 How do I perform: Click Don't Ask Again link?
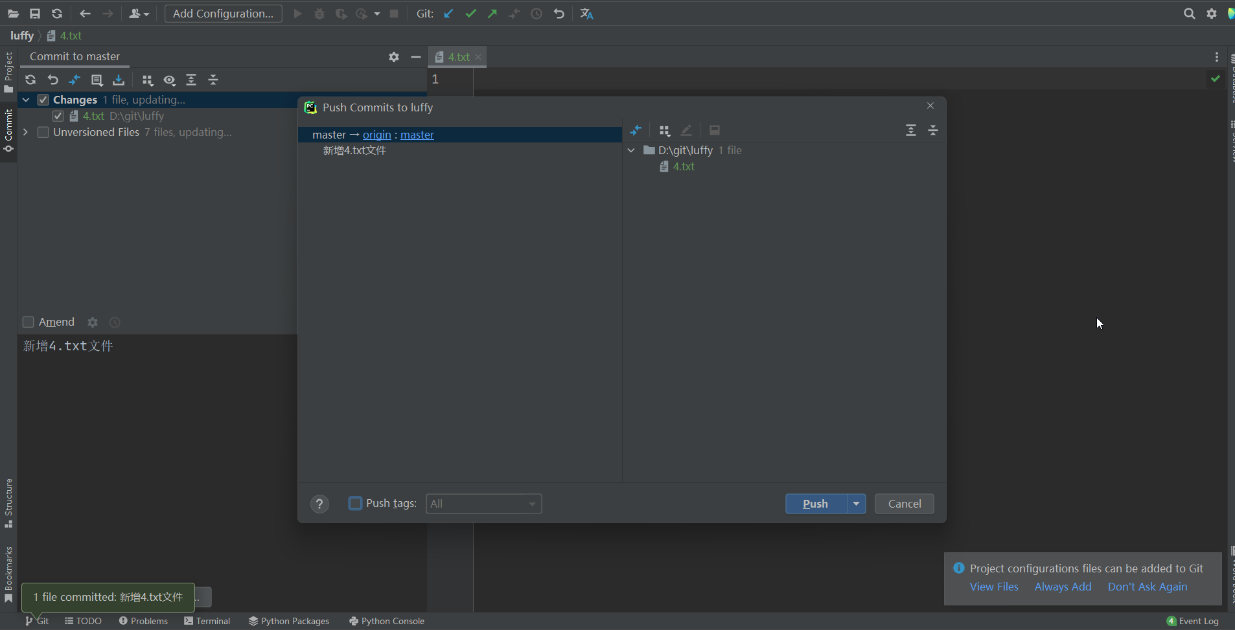tap(1148, 587)
